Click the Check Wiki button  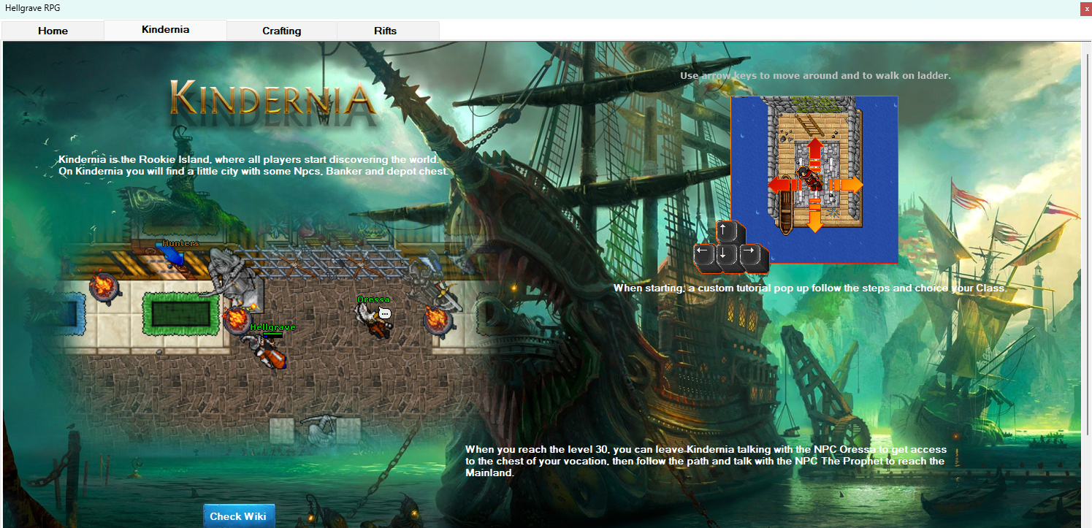pyautogui.click(x=238, y=516)
